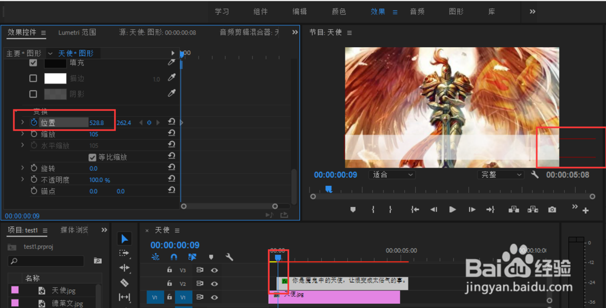Viewport: 606px width, 308px height.
Task: Click the fill black color swatch
Action: coord(55,62)
